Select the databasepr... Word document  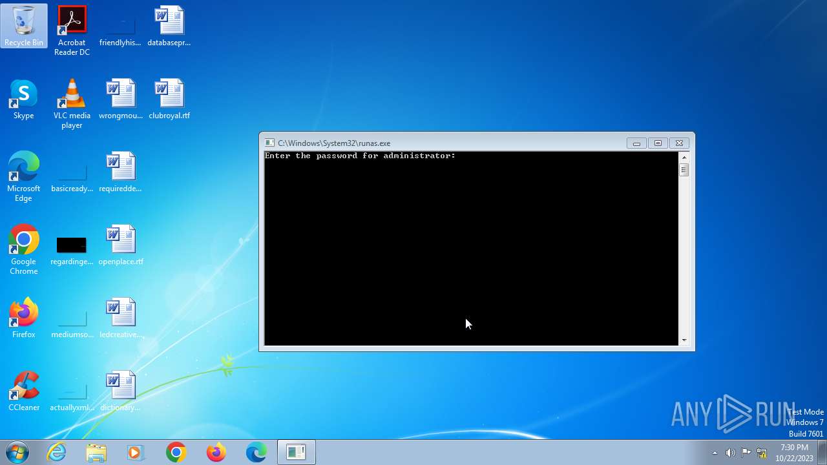169,26
